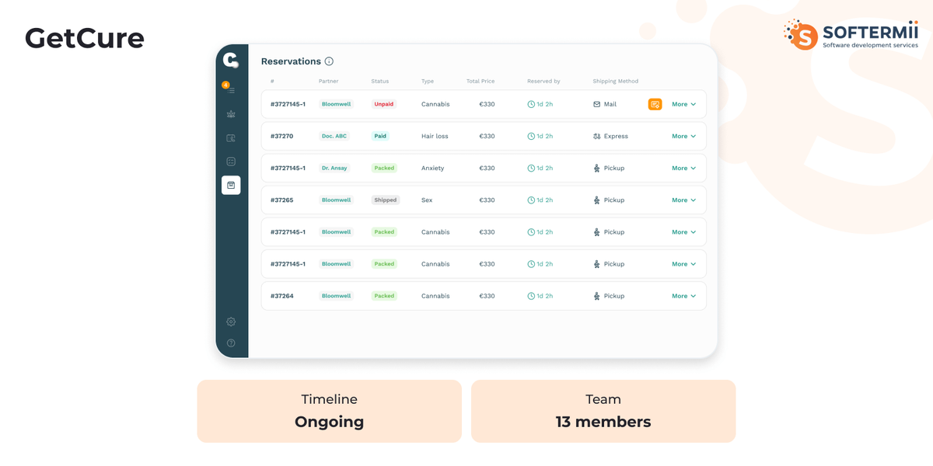933x466 pixels.
Task: Expand More on Dr. Ansay reservation
Action: pos(683,168)
